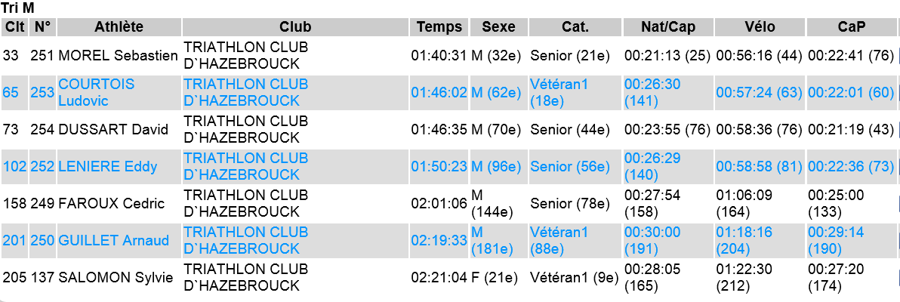Sort by Vélo column header
The width and height of the screenshot is (900, 302).
click(760, 27)
